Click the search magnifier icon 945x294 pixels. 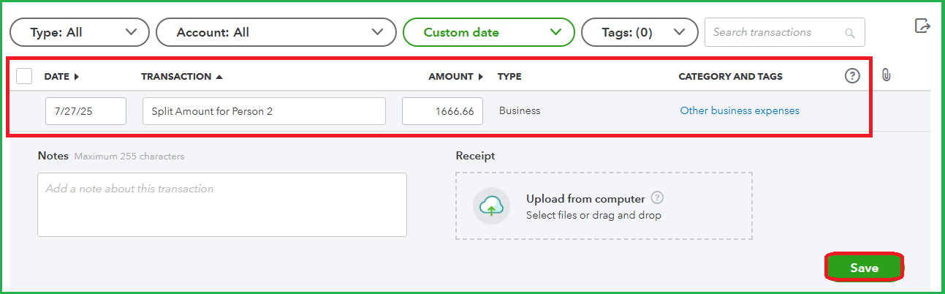click(x=849, y=33)
